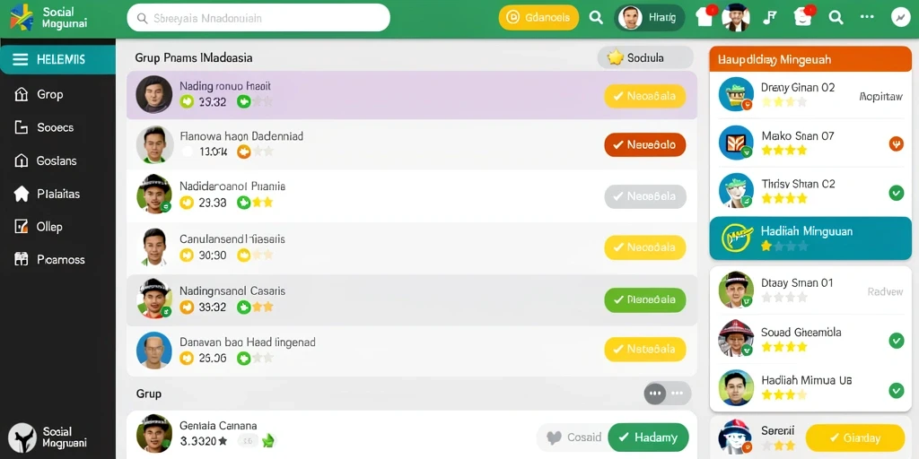Click the messenger icon at top right

pos(900,18)
